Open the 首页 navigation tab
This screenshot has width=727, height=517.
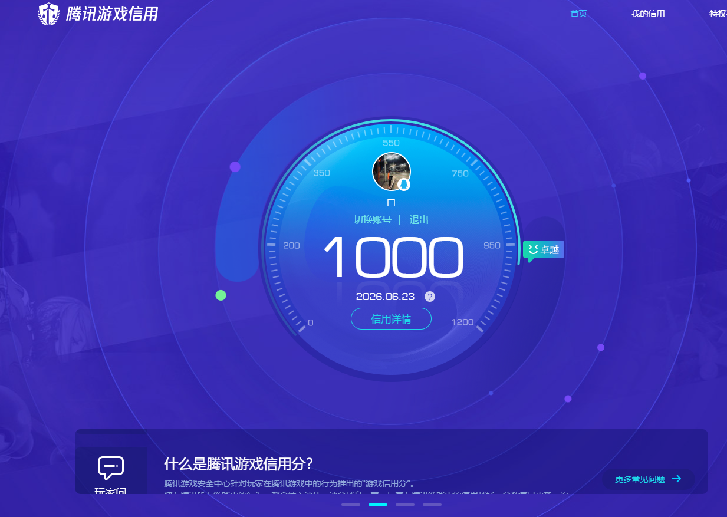pyautogui.click(x=578, y=14)
